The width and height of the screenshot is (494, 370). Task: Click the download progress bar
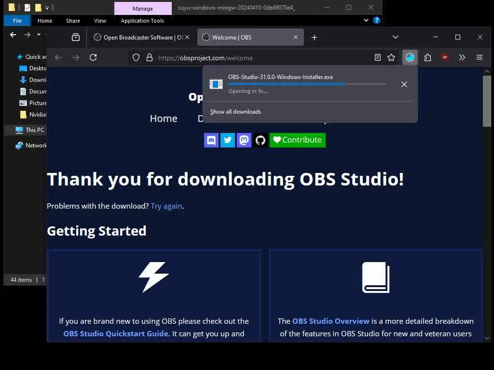(x=307, y=84)
